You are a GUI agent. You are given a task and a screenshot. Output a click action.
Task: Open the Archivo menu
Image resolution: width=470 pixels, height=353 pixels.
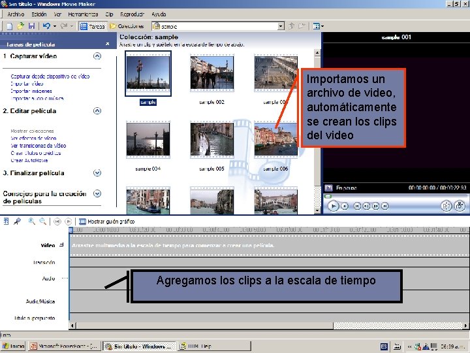[x=16, y=14]
